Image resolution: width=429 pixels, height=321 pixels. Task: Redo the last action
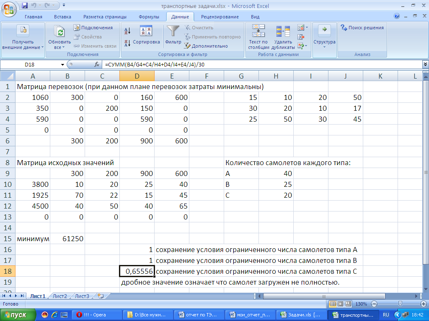coord(47,5)
